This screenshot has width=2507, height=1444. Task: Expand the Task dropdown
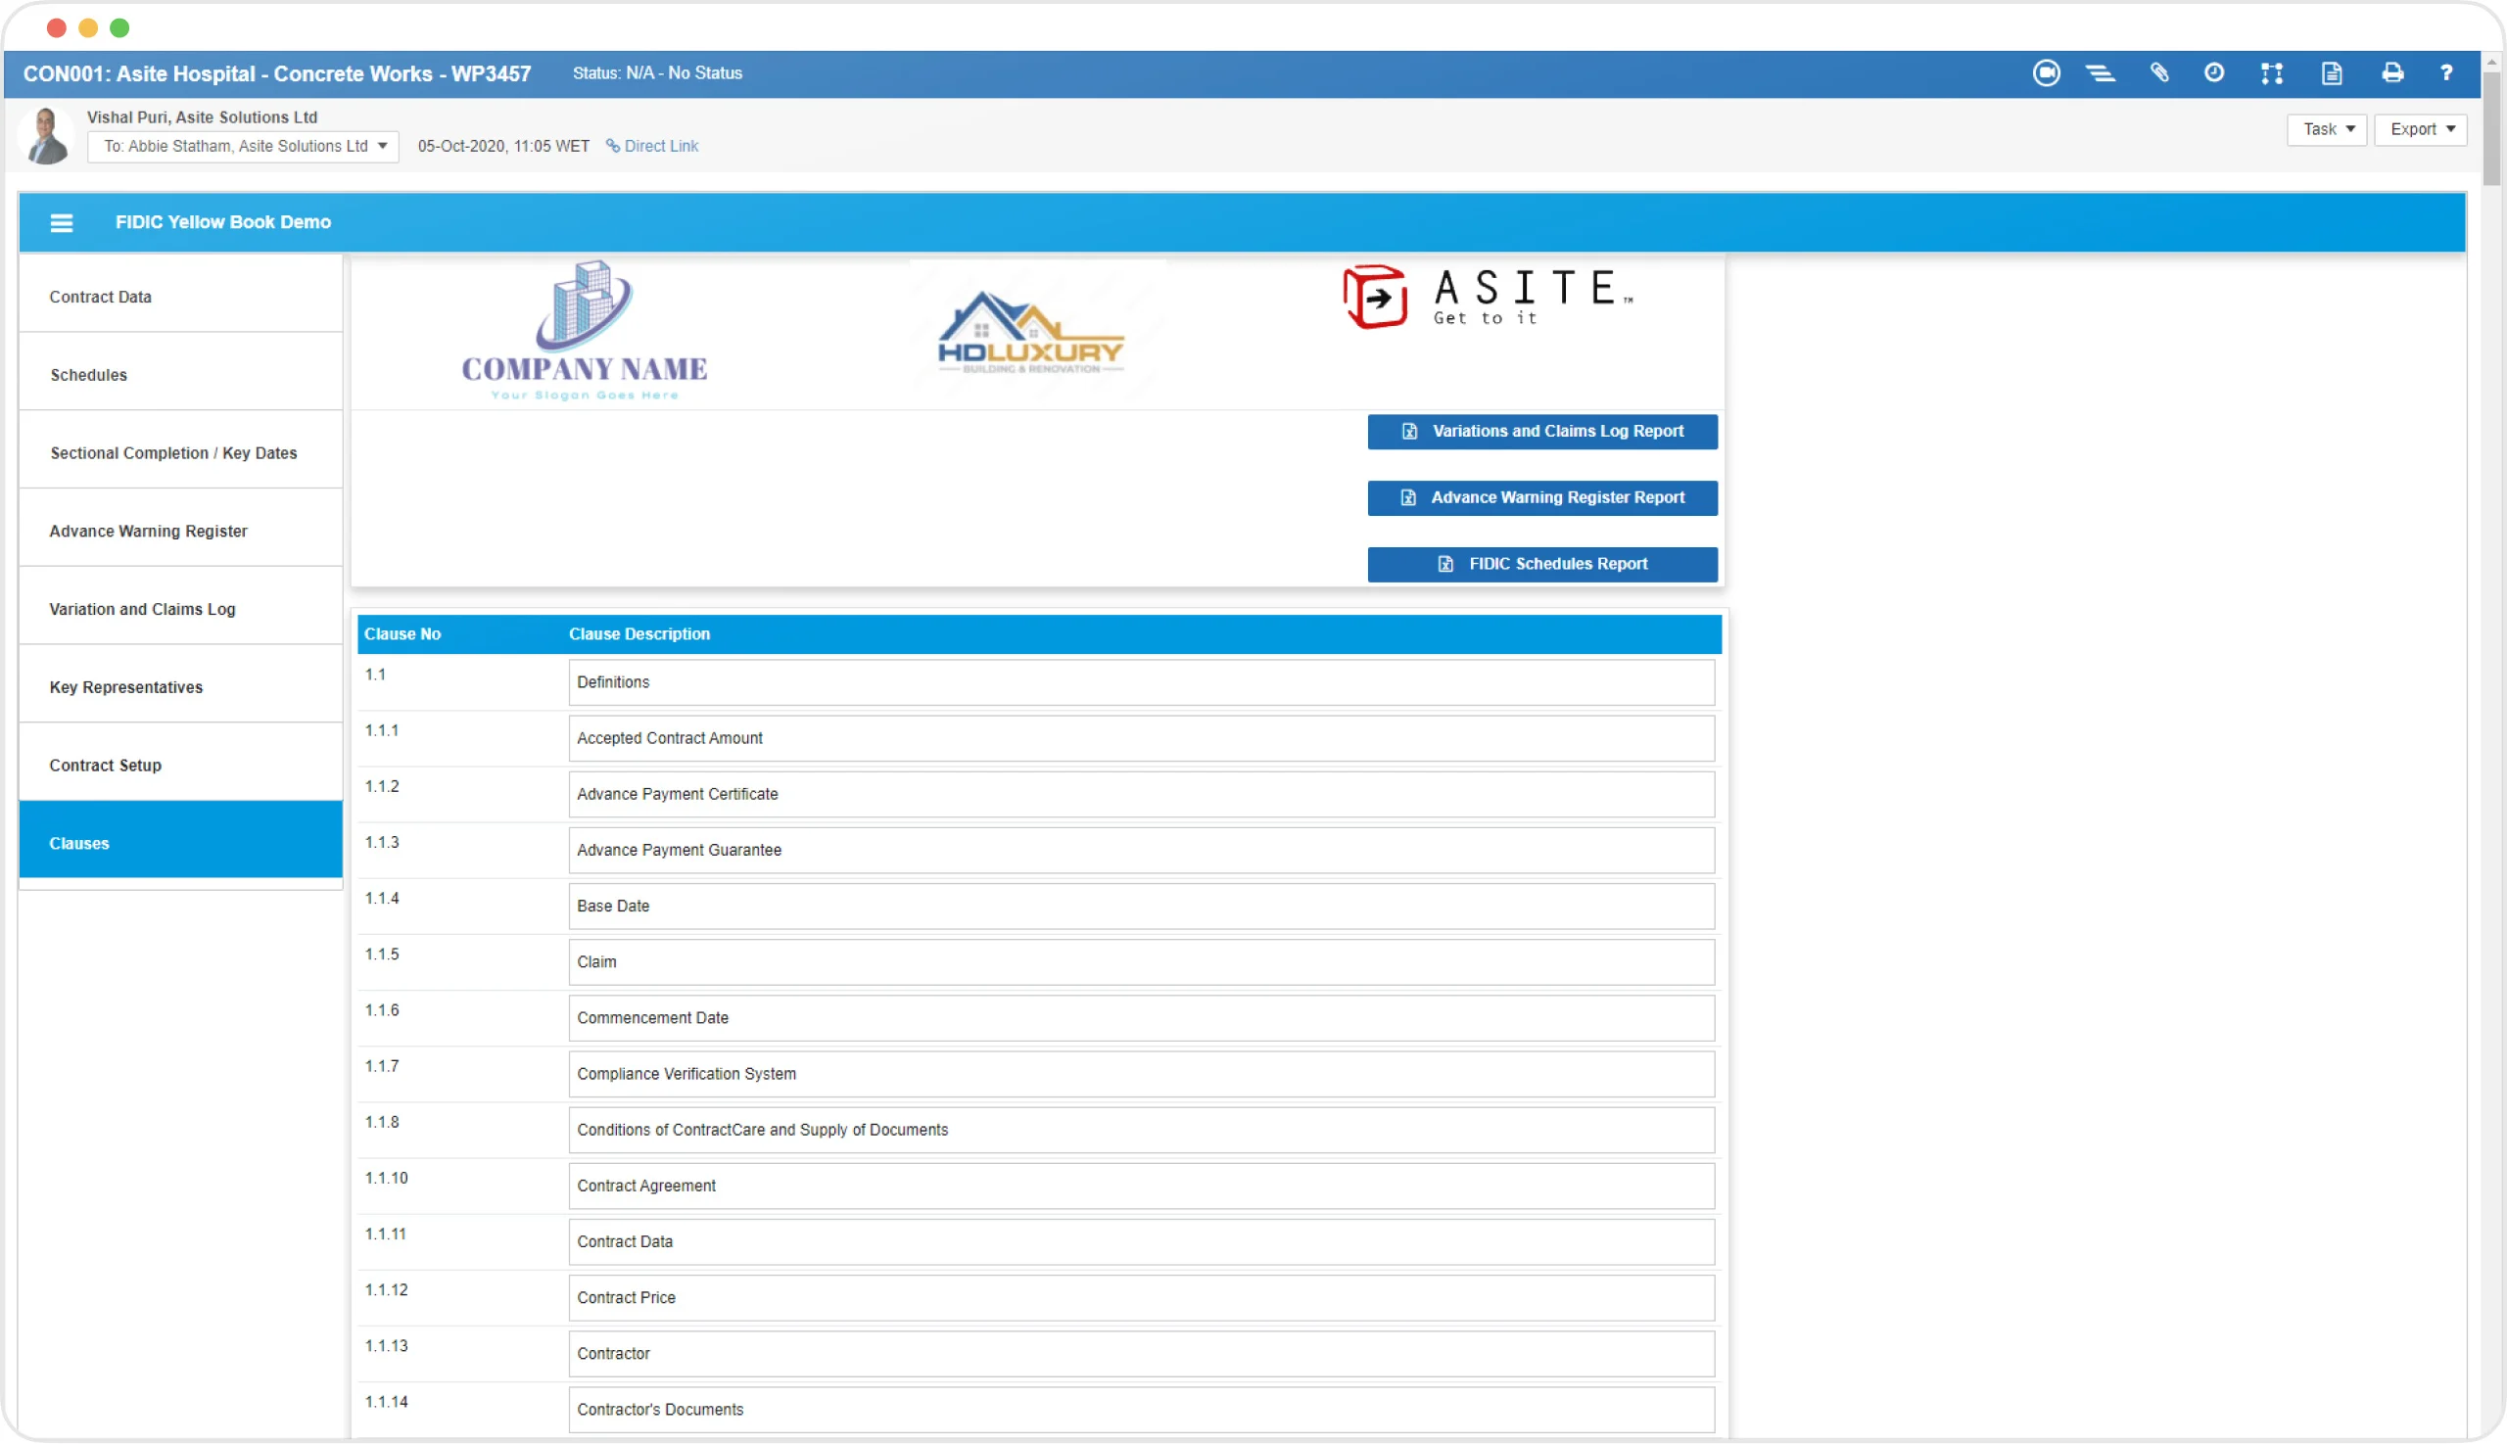(2327, 129)
